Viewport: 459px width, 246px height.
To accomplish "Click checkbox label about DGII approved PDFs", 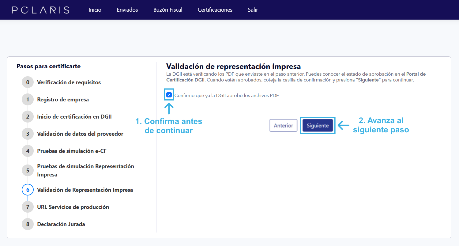I will (x=227, y=96).
